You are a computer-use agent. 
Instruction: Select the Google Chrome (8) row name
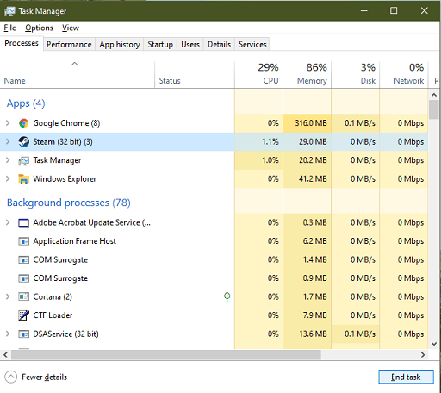(66, 123)
